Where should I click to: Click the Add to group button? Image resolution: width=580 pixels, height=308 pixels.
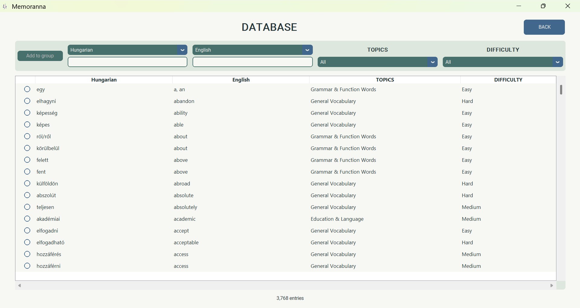point(40,56)
